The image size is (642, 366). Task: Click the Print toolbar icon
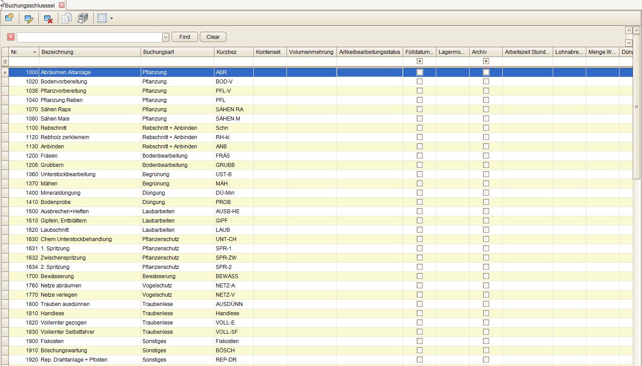click(83, 19)
